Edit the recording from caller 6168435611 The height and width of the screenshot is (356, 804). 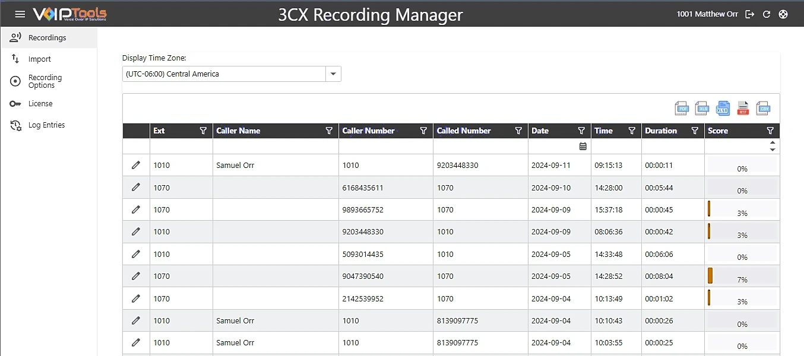point(136,187)
